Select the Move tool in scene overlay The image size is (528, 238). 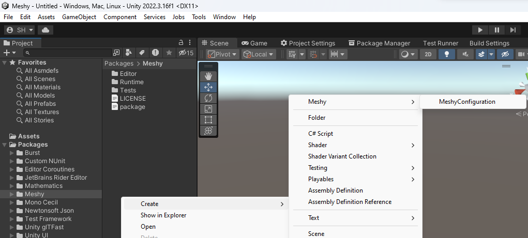click(208, 87)
